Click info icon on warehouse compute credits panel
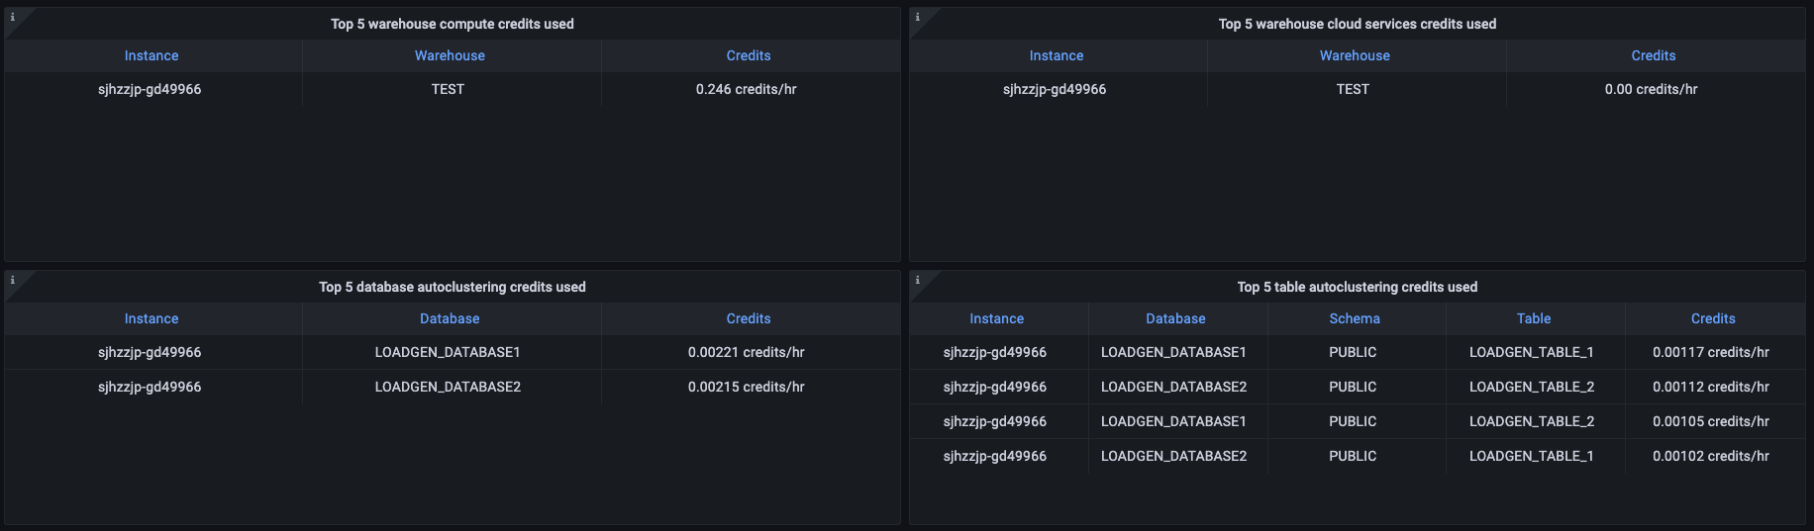The height and width of the screenshot is (531, 1814). pos(13,17)
